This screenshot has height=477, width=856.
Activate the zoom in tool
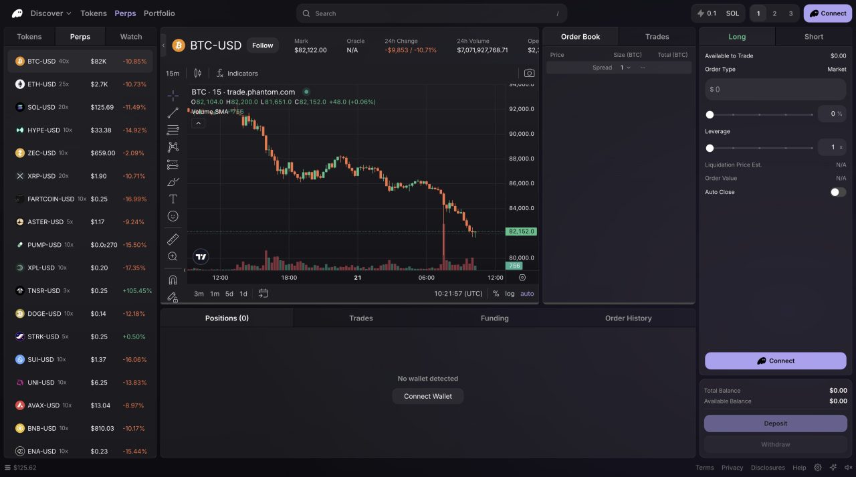[173, 256]
